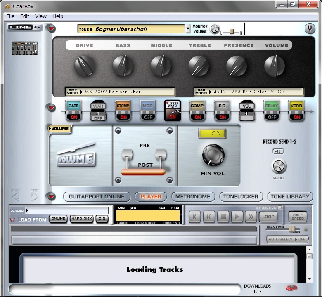Image resolution: width=322 pixels, height=297 pixels.
Task: Click the TREBLE knob
Action: [199, 66]
